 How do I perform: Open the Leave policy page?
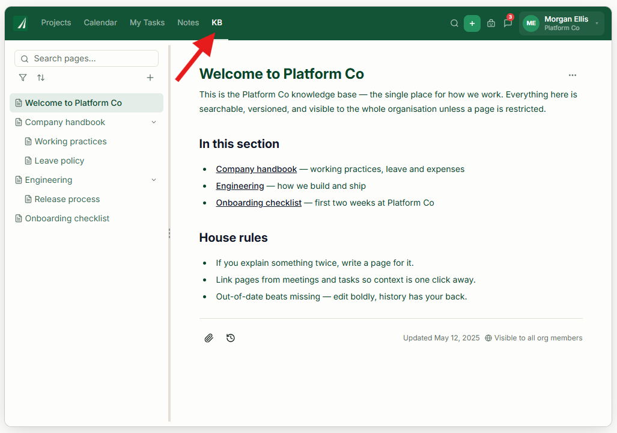[x=86, y=161]
